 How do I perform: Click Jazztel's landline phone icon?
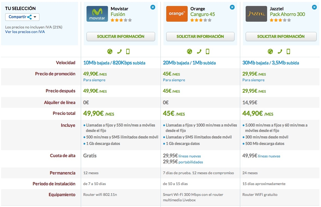[x=280, y=51]
